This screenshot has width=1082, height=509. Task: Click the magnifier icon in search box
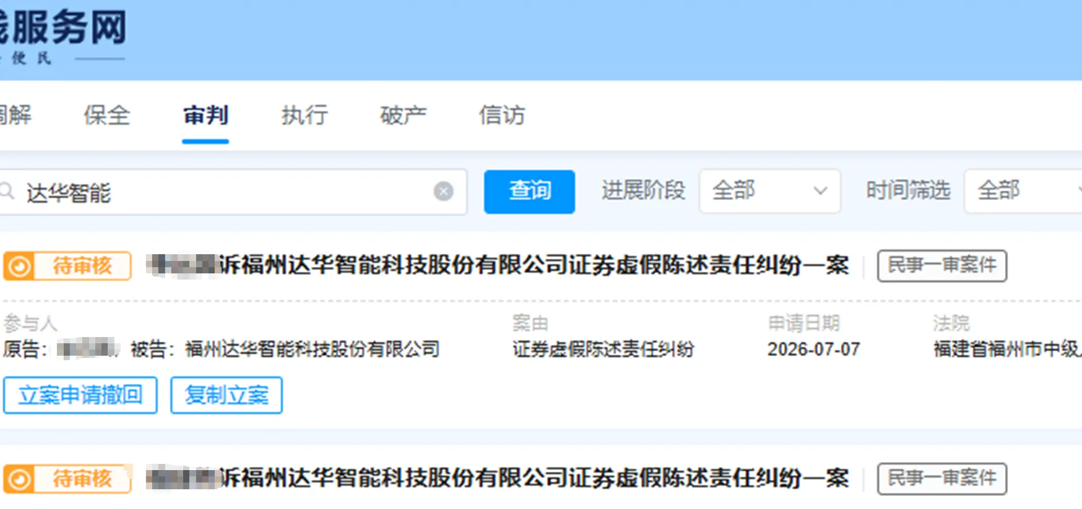(x=7, y=191)
